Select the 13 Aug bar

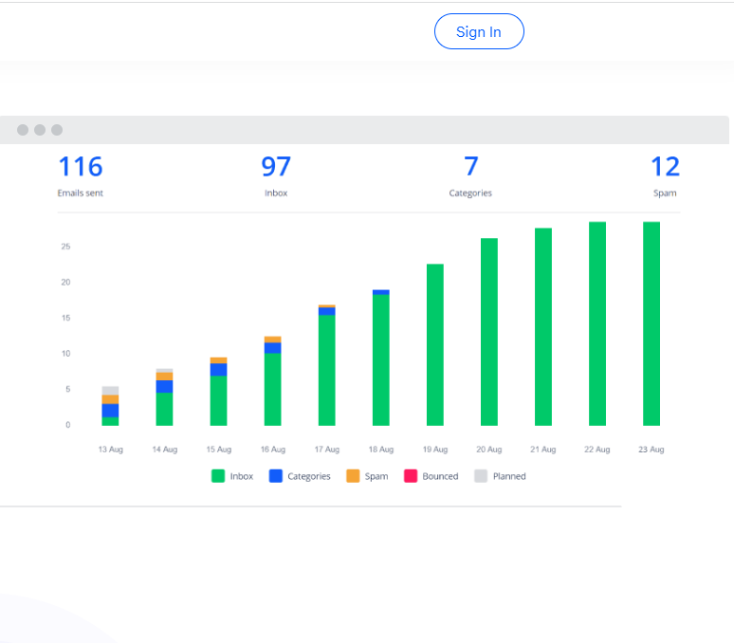[110, 406]
